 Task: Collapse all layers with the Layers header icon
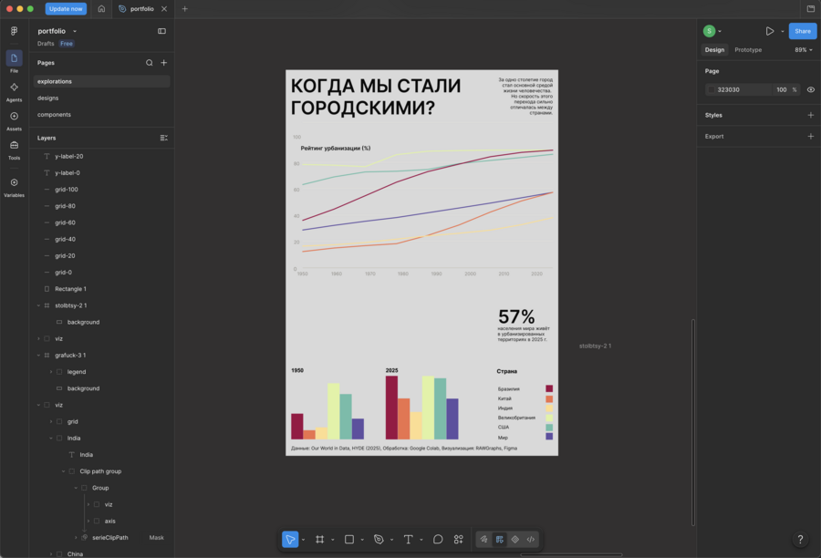coord(164,138)
